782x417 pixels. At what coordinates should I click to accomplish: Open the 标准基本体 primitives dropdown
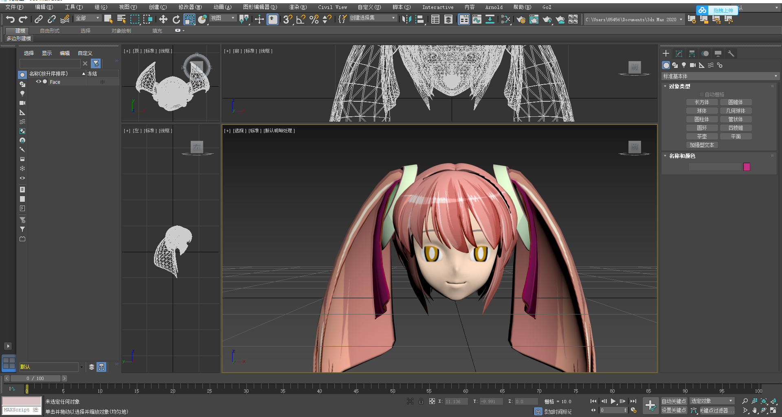click(720, 76)
